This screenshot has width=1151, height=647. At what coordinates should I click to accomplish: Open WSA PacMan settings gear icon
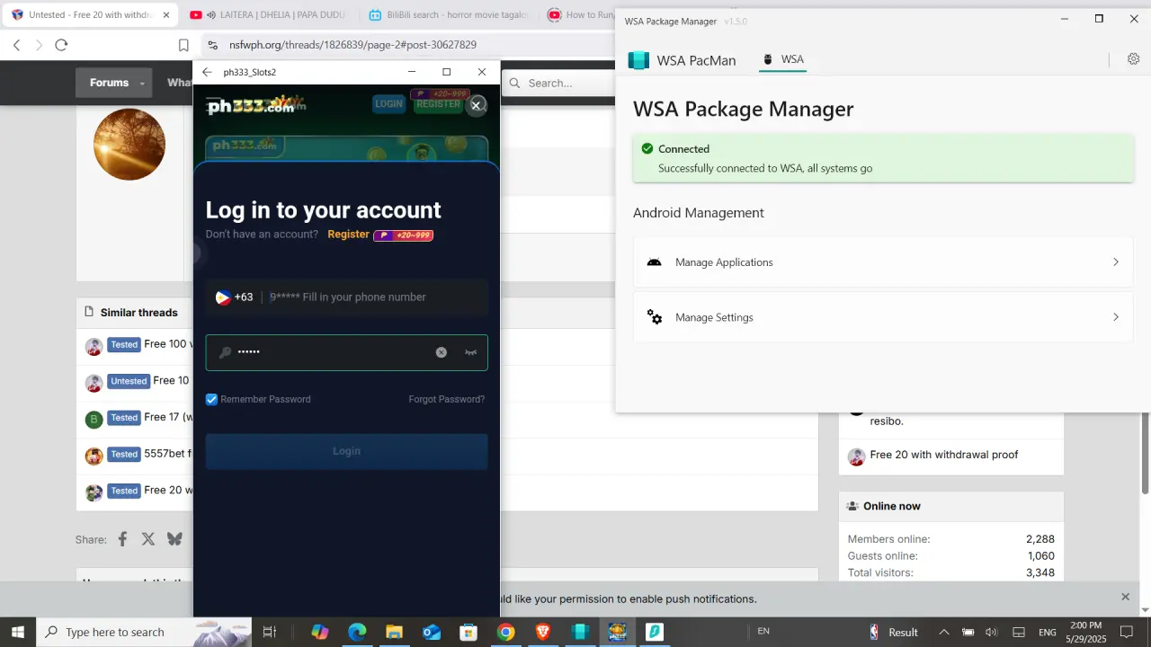click(1133, 59)
